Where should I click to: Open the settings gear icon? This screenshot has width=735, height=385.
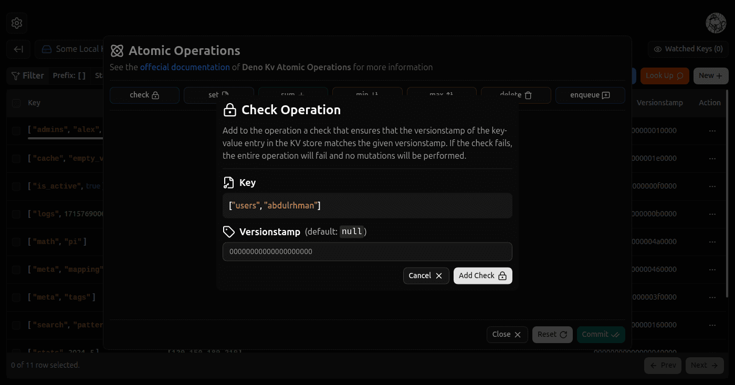click(17, 23)
